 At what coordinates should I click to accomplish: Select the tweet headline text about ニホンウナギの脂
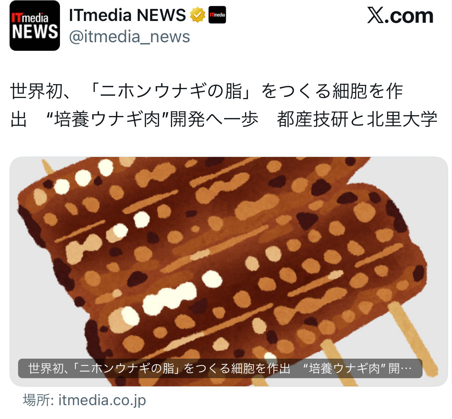[224, 105]
